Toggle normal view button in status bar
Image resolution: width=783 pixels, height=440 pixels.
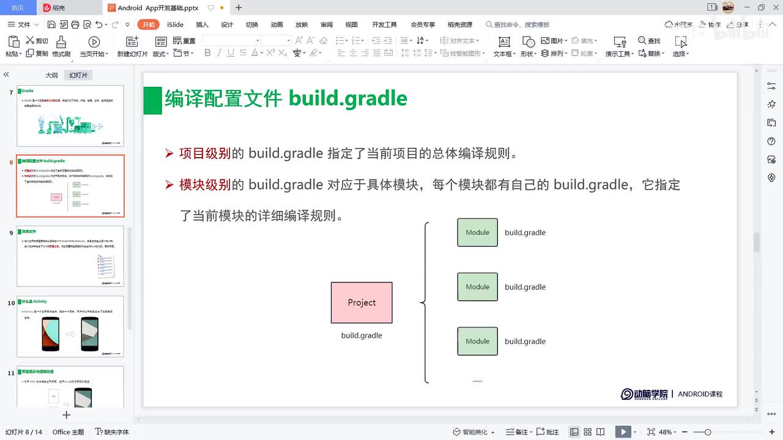tap(574, 432)
